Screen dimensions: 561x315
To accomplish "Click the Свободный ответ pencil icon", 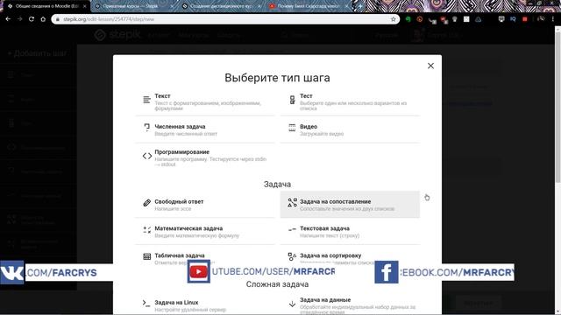I will [x=146, y=203].
